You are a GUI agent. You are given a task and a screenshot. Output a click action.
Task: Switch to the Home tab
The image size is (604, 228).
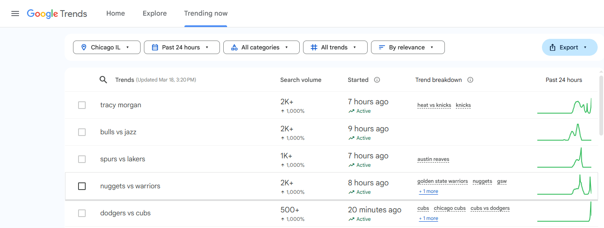pyautogui.click(x=116, y=14)
